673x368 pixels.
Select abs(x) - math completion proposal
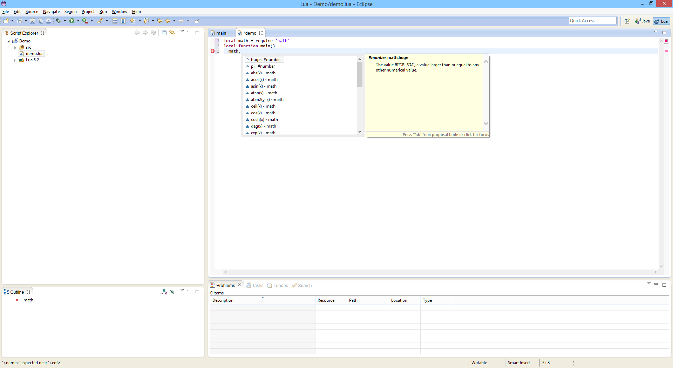[x=263, y=73]
